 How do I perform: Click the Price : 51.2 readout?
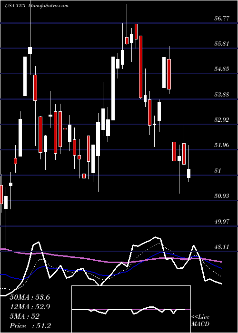(30, 326)
